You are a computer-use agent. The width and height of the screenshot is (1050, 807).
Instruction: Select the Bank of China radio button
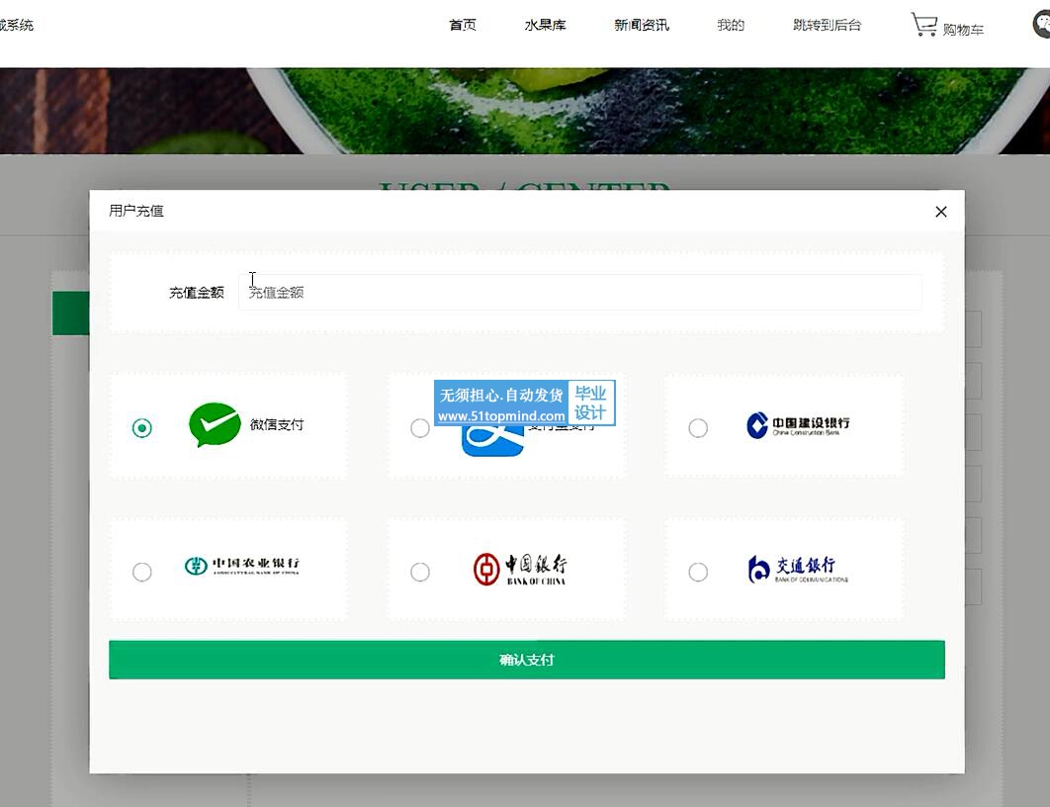click(x=420, y=572)
